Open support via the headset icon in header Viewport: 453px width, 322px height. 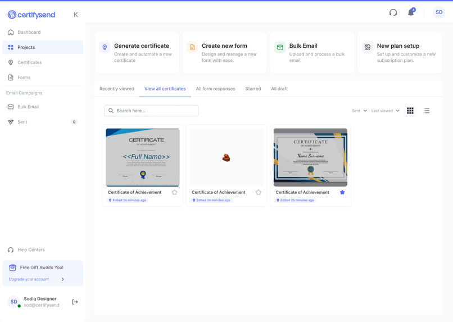[393, 12]
